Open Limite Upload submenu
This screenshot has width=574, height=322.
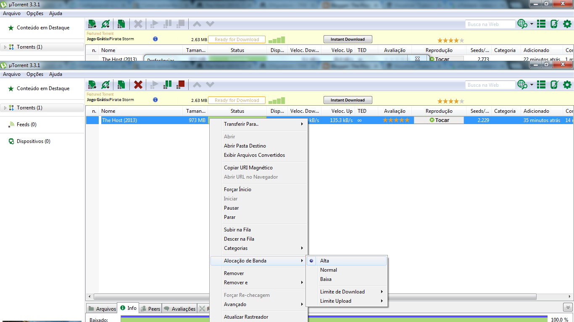click(347, 301)
